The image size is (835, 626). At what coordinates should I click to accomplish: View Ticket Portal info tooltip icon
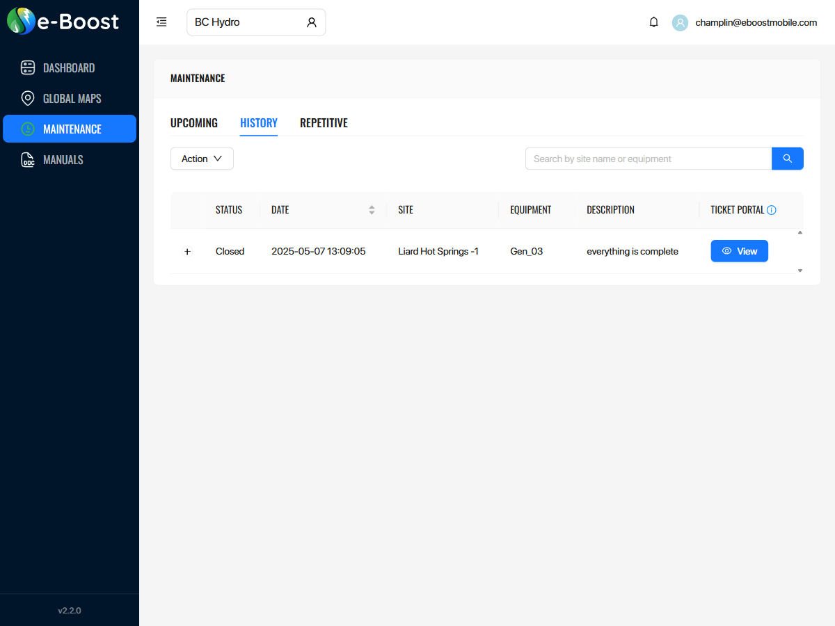[772, 209]
